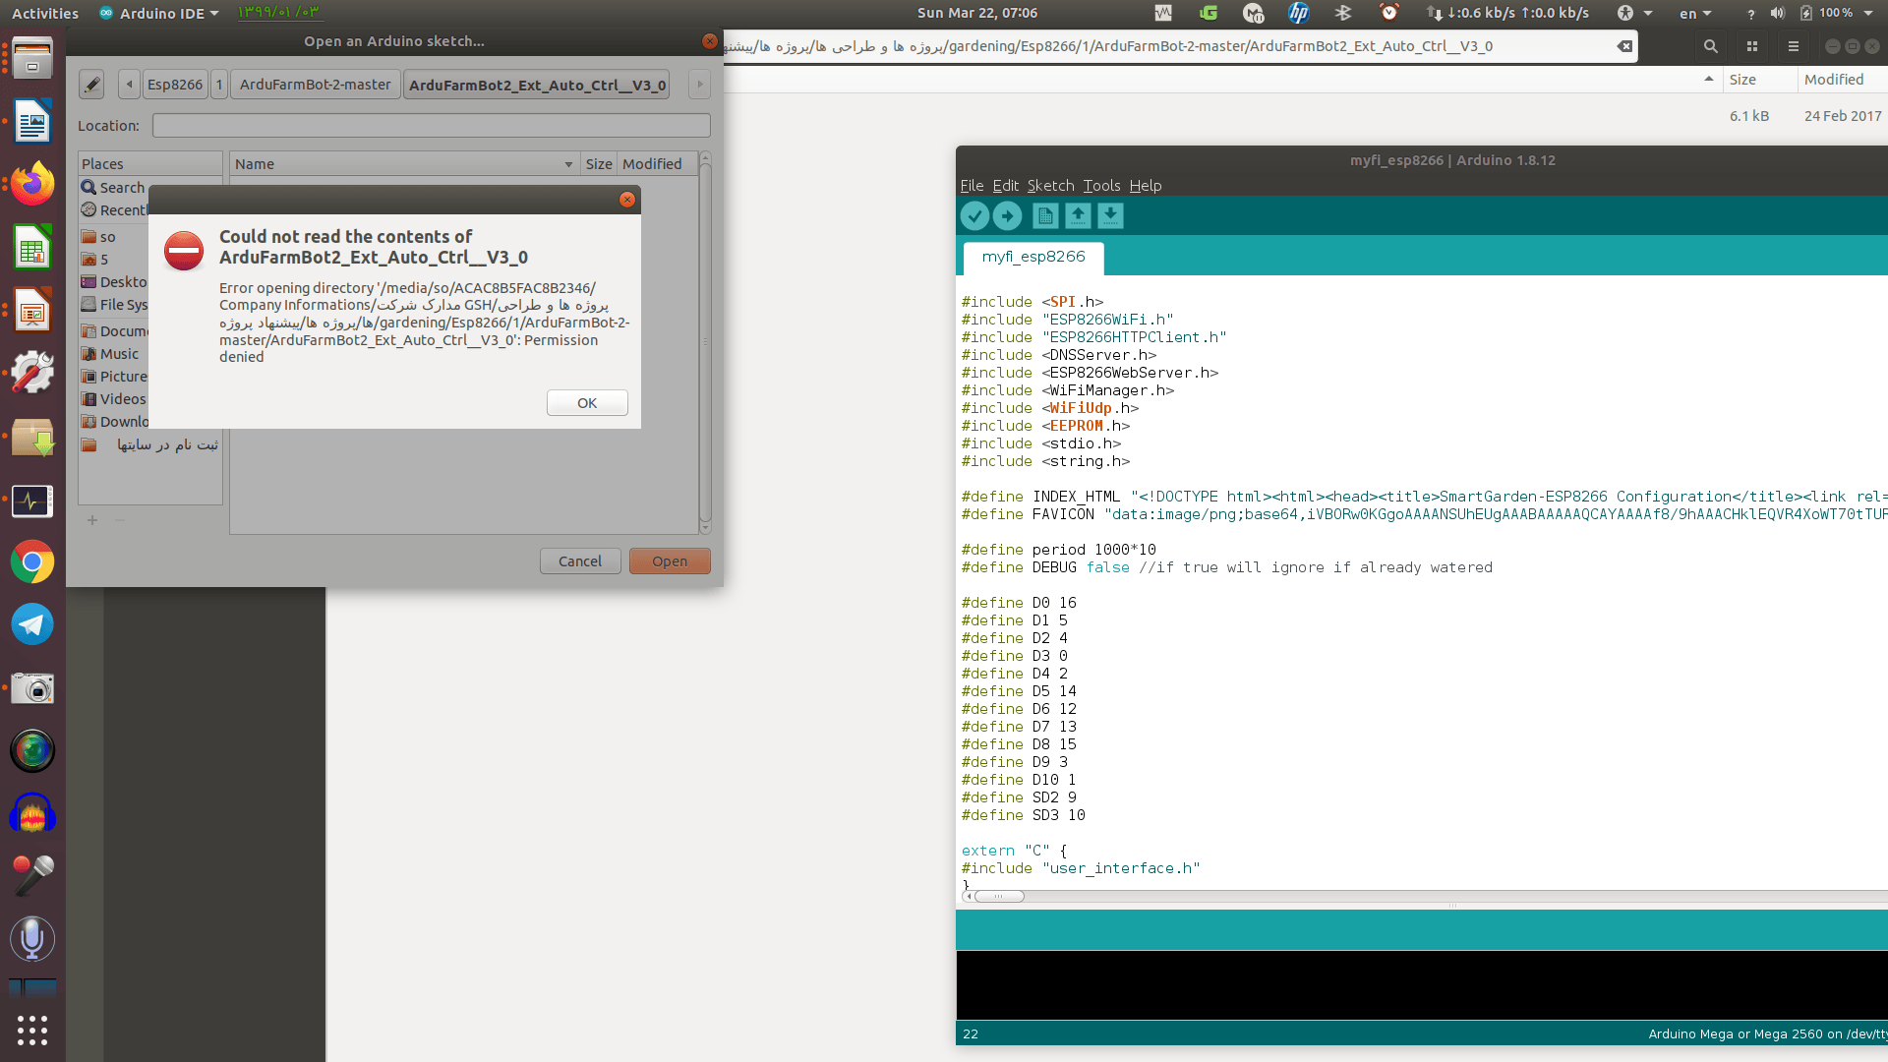The image size is (1888, 1062).
Task: Sort by Size column in file manager
Action: (1760, 80)
